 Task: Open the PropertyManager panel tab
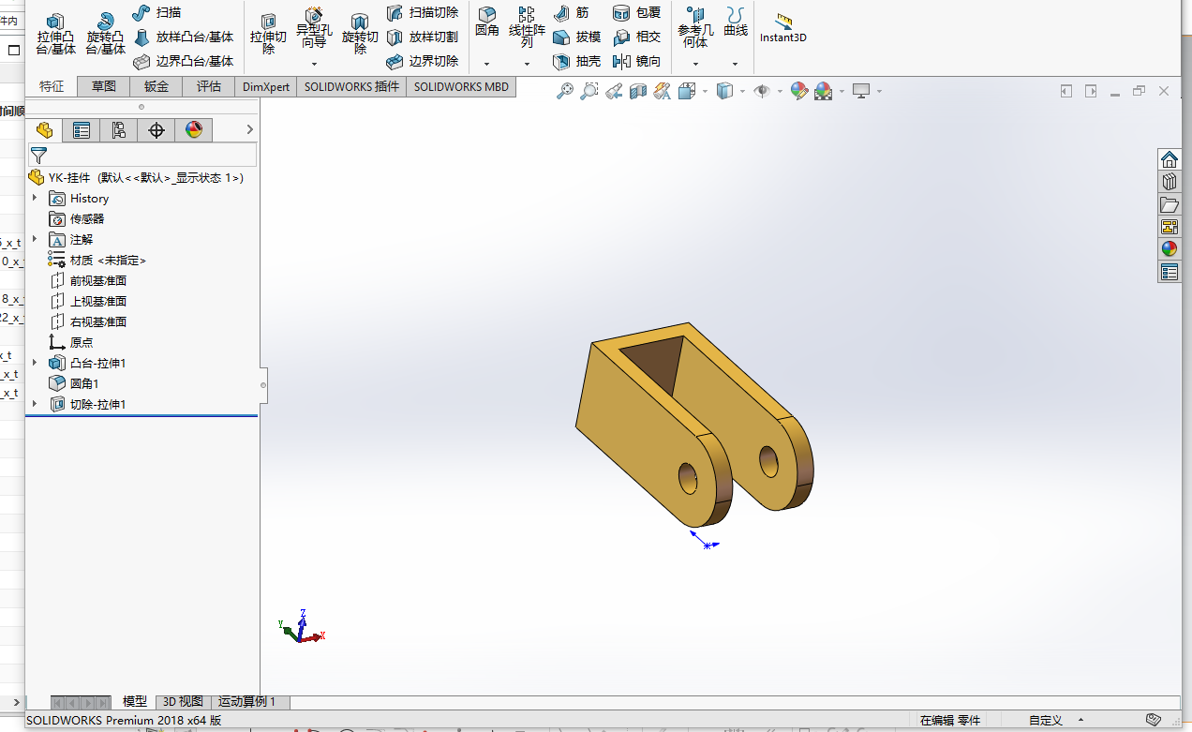(x=82, y=130)
